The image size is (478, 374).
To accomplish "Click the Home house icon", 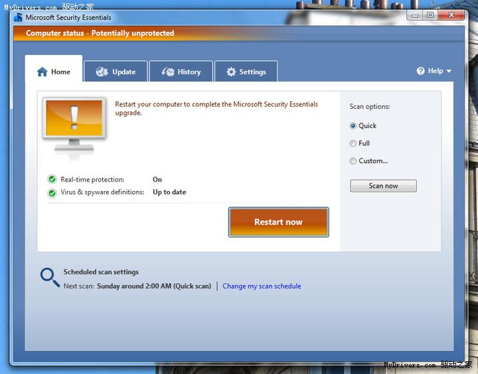I will tap(42, 72).
